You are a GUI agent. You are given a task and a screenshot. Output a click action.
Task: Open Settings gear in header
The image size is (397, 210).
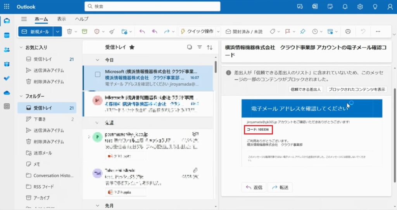coord(360,7)
